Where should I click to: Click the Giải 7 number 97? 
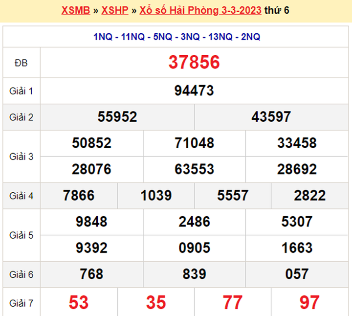pyautogui.click(x=310, y=302)
